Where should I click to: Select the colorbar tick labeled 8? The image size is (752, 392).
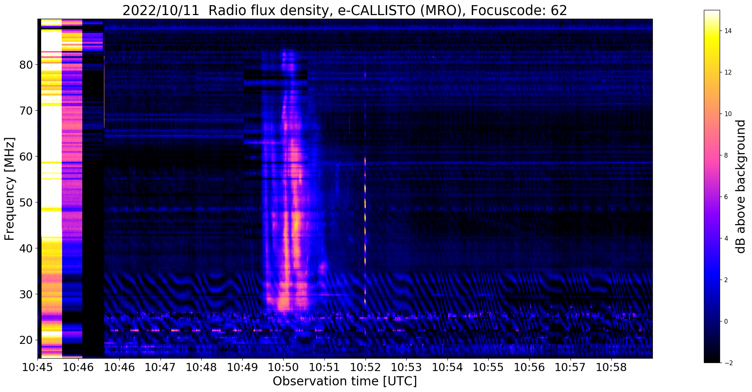click(726, 155)
